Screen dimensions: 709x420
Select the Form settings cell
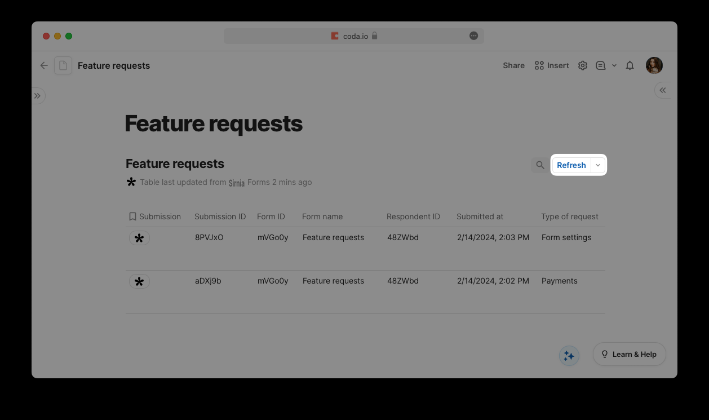point(566,237)
